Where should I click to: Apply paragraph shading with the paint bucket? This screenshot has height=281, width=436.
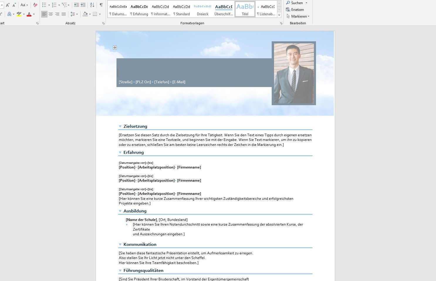click(85, 14)
